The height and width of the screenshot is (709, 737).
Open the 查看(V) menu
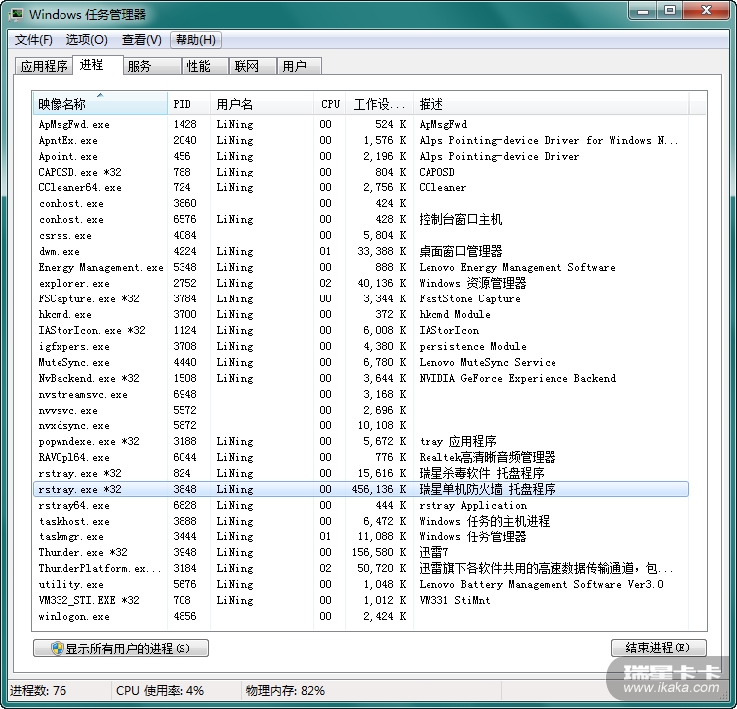coord(142,40)
